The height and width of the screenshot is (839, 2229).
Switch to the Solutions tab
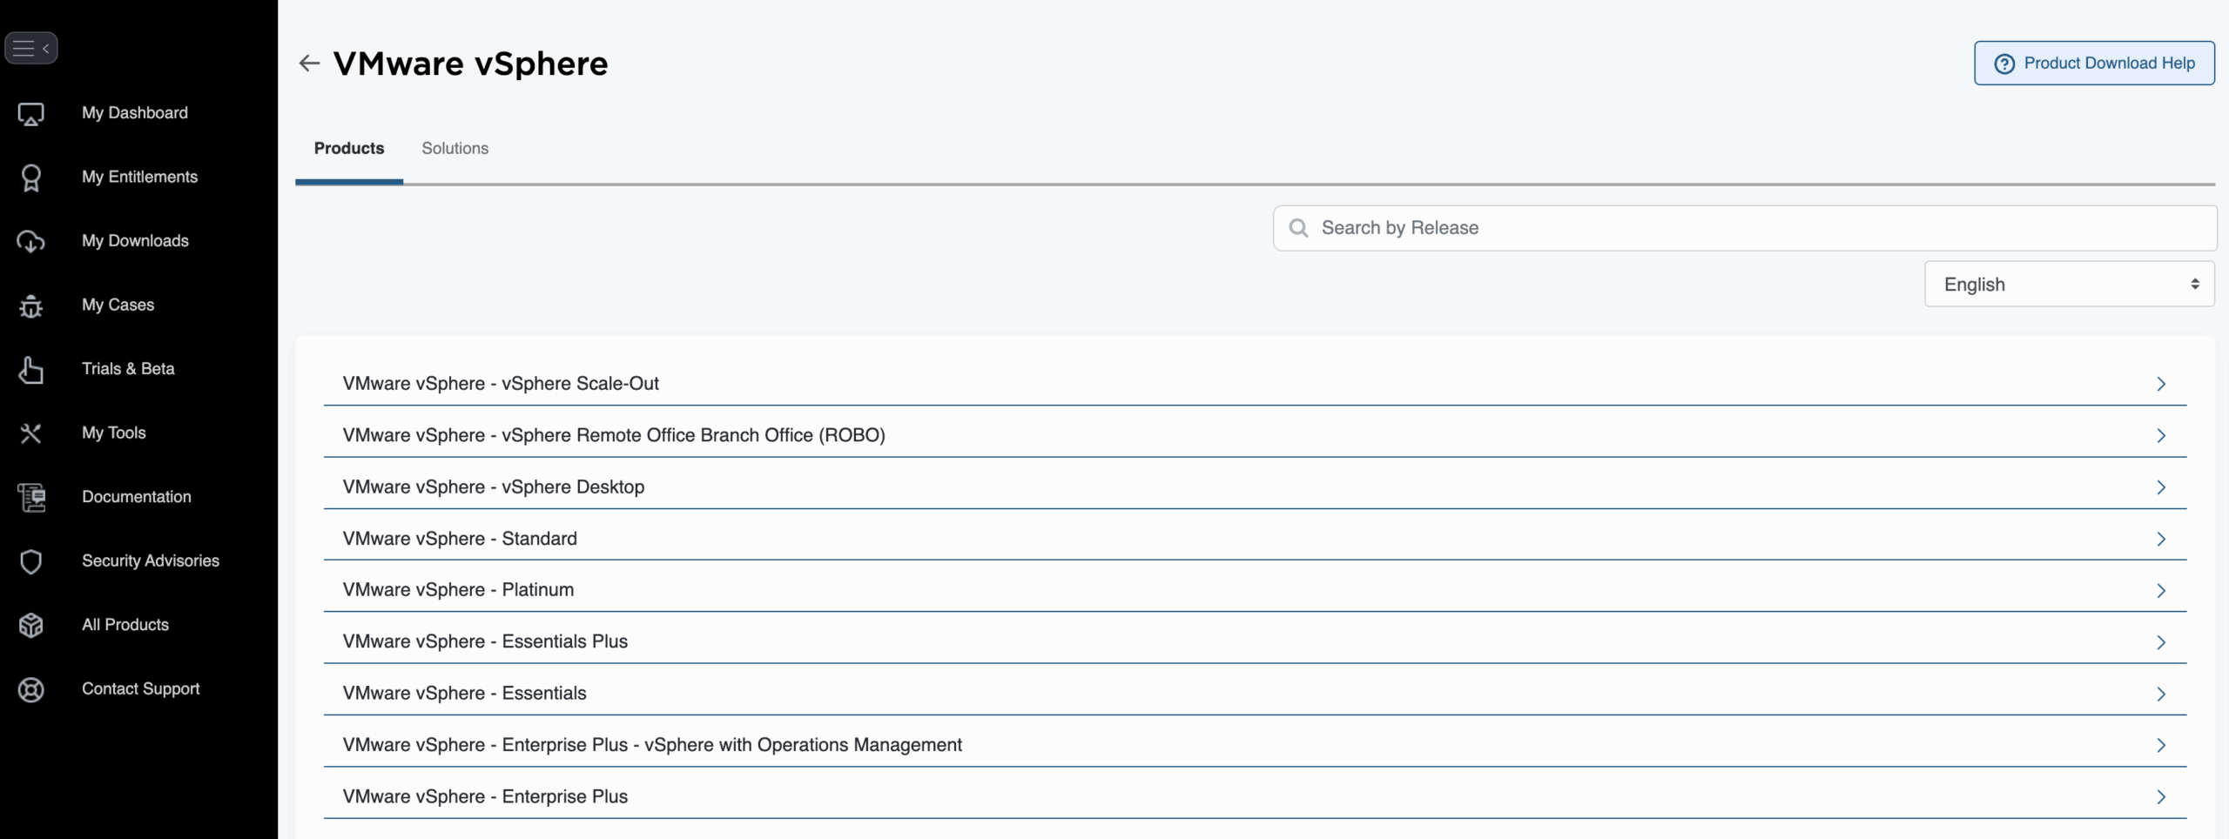455,148
